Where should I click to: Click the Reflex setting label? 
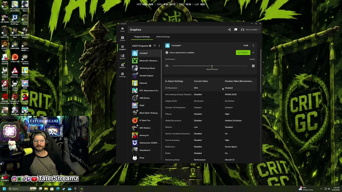[168, 153]
